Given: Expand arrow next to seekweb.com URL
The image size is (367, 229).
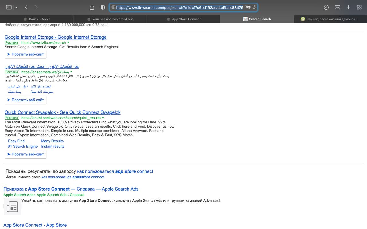Looking at the screenshot, I should click(x=103, y=118).
